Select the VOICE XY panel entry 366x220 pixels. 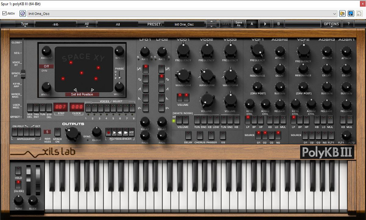(x=16, y=64)
